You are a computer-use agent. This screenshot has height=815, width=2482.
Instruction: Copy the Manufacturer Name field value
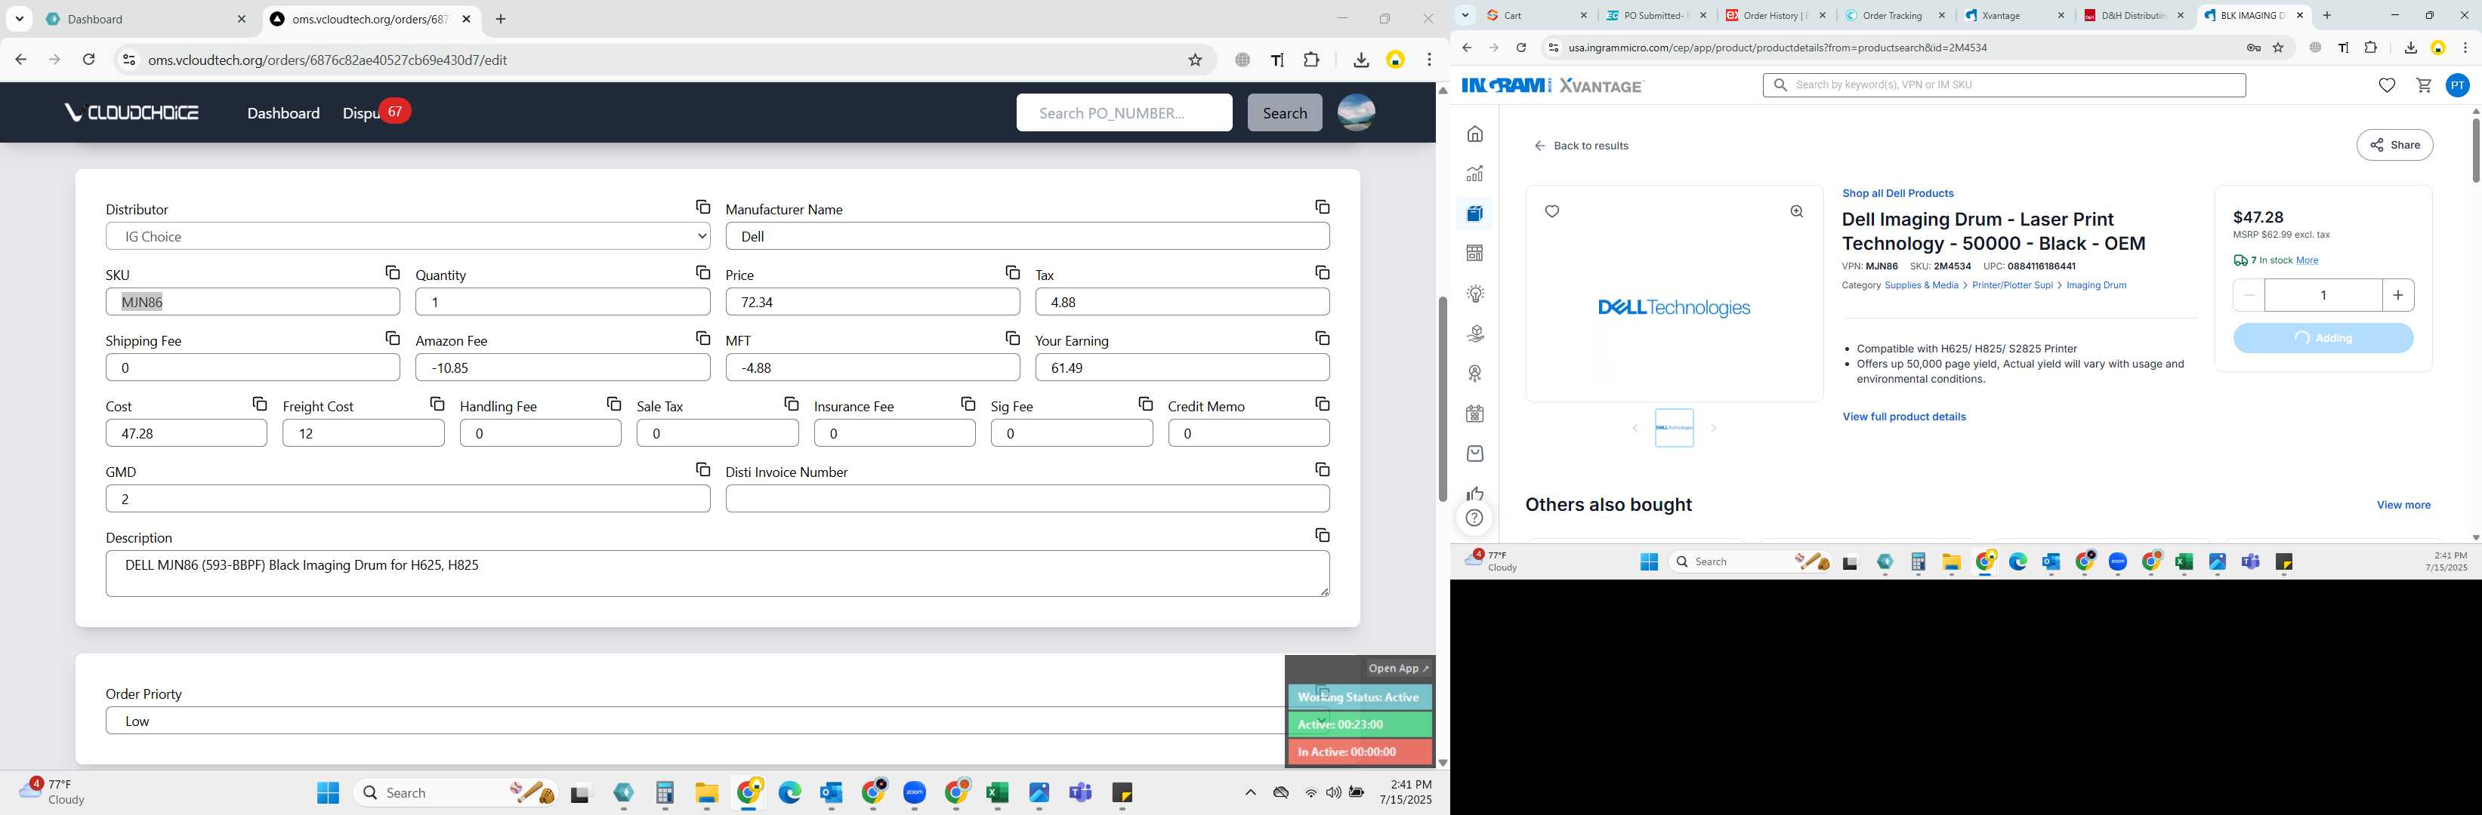point(1322,207)
